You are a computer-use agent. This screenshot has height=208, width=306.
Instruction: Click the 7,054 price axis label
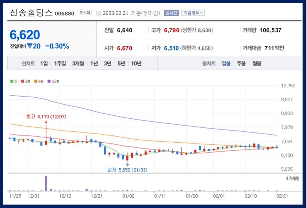(x=287, y=141)
